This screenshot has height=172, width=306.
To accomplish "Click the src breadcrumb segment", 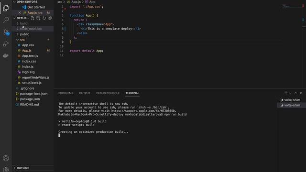I will tap(60, 2).
